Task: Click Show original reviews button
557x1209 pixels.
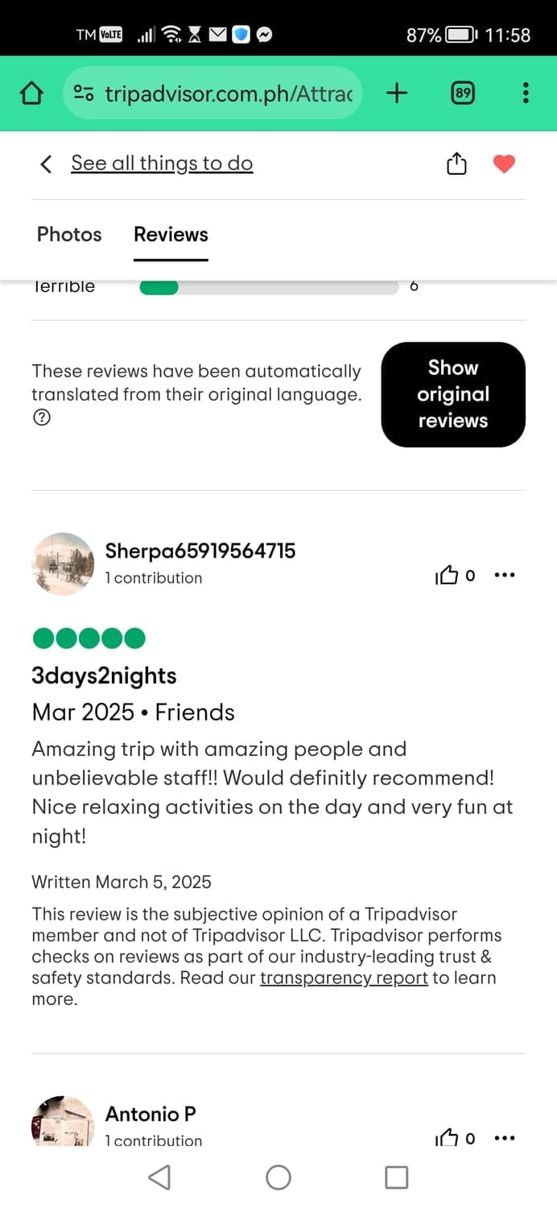Action: (x=453, y=394)
